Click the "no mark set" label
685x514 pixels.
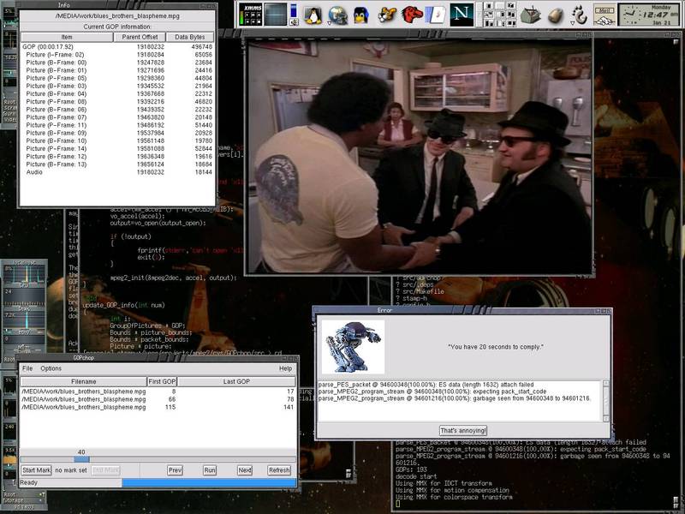click(71, 470)
